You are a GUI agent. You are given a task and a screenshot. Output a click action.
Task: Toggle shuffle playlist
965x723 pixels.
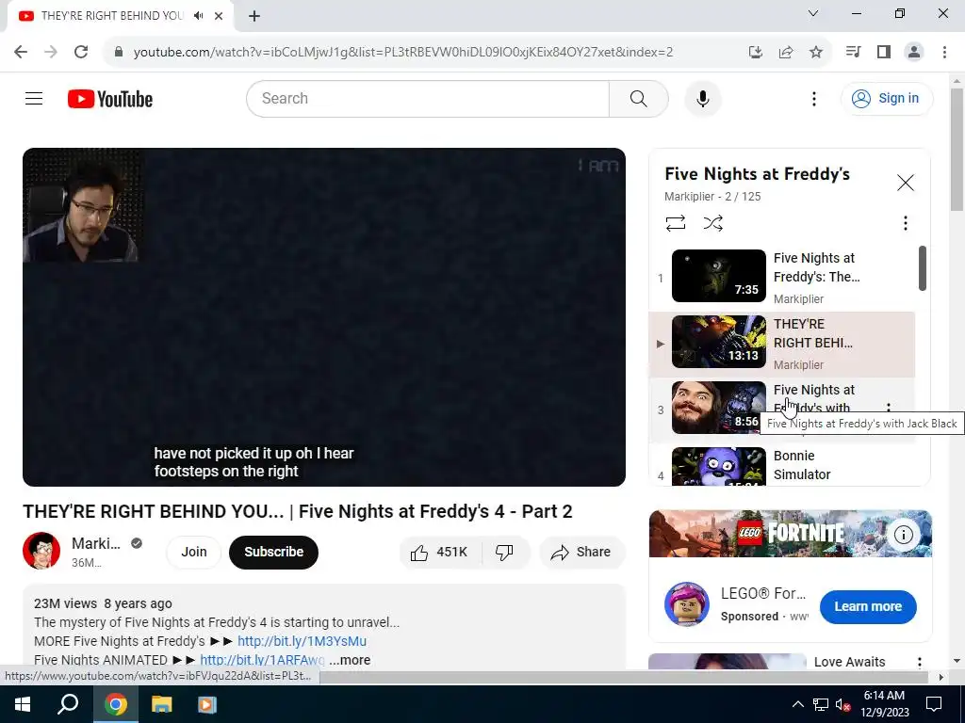(x=712, y=222)
